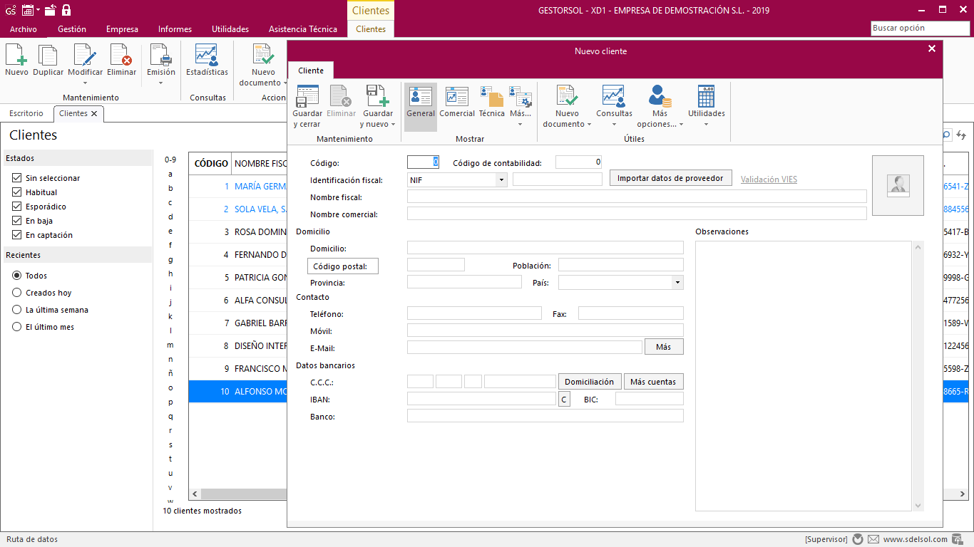The width and height of the screenshot is (974, 547).
Task: Expand the NIF identification dropdown
Action: point(502,180)
